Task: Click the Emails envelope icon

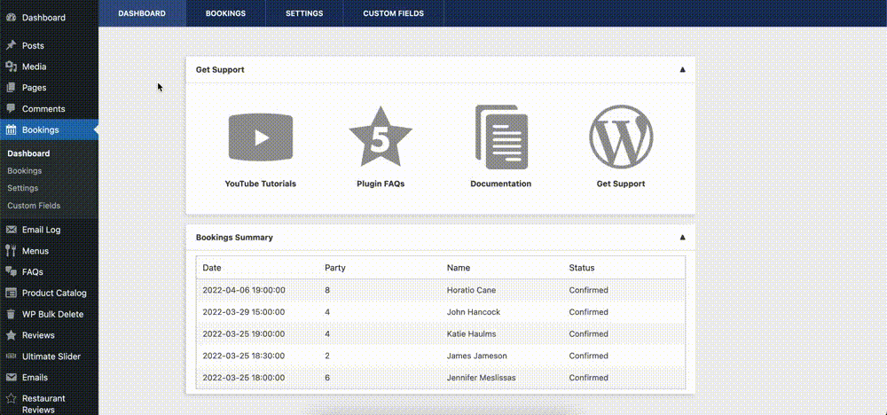Action: click(x=11, y=377)
